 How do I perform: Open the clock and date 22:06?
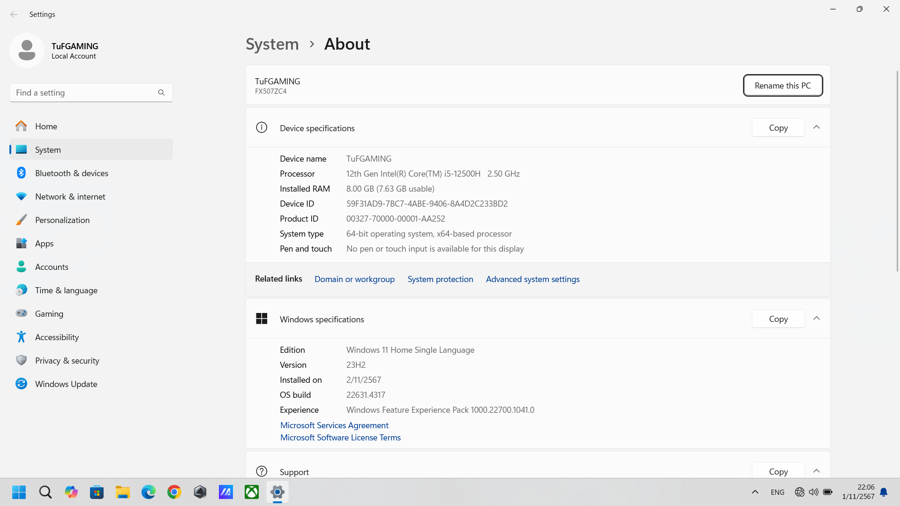point(858,492)
